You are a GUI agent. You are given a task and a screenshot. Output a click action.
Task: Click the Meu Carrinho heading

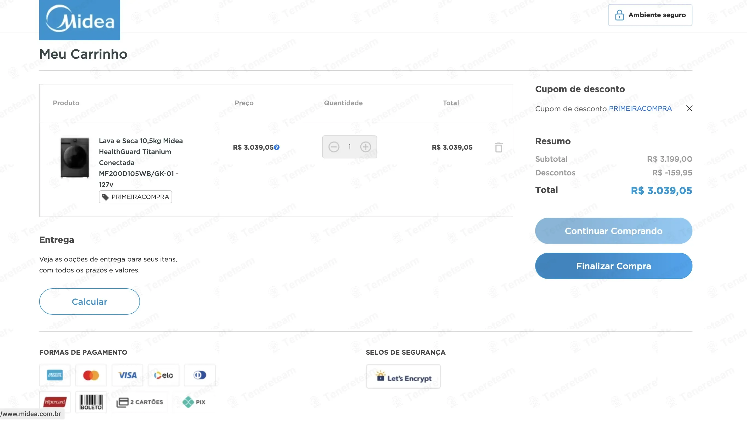click(x=83, y=54)
